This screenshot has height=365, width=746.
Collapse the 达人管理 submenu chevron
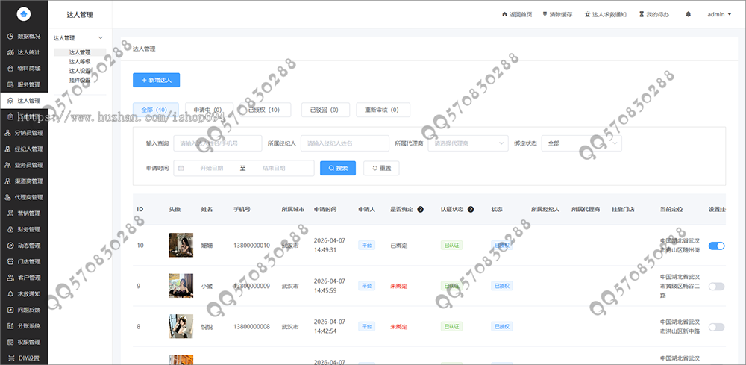[x=101, y=38]
